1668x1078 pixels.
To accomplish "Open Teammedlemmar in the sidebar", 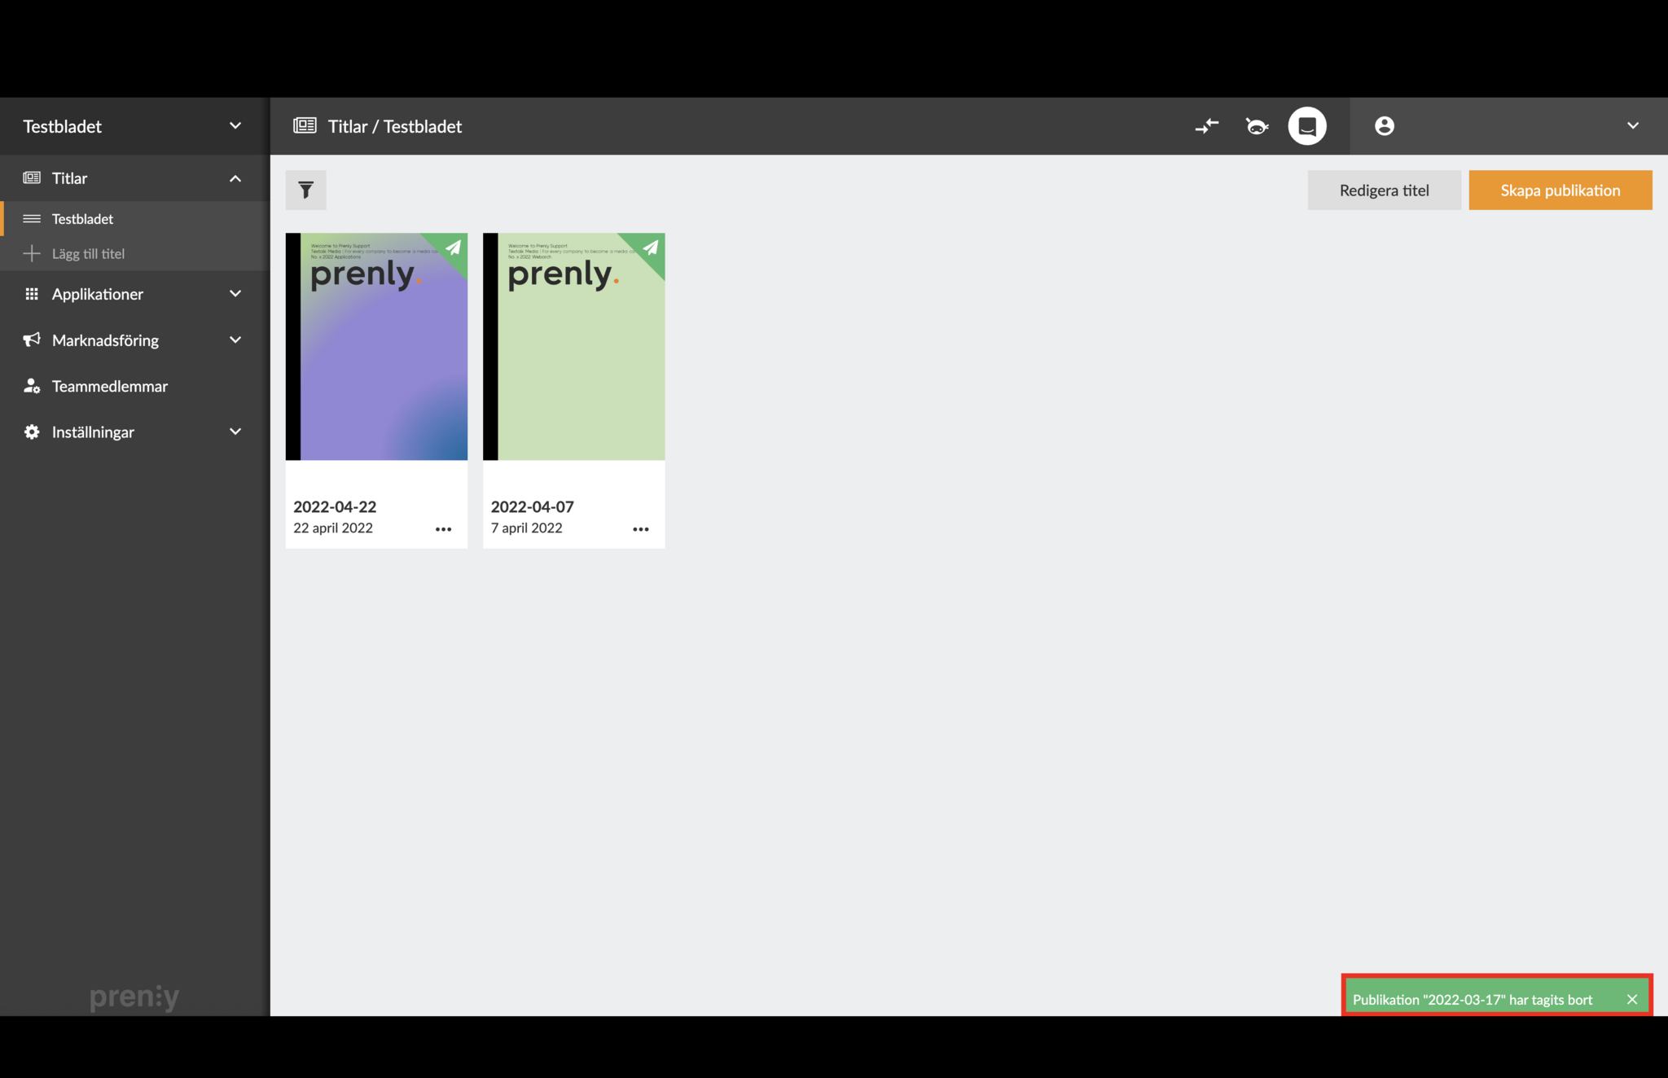I will pyautogui.click(x=109, y=386).
